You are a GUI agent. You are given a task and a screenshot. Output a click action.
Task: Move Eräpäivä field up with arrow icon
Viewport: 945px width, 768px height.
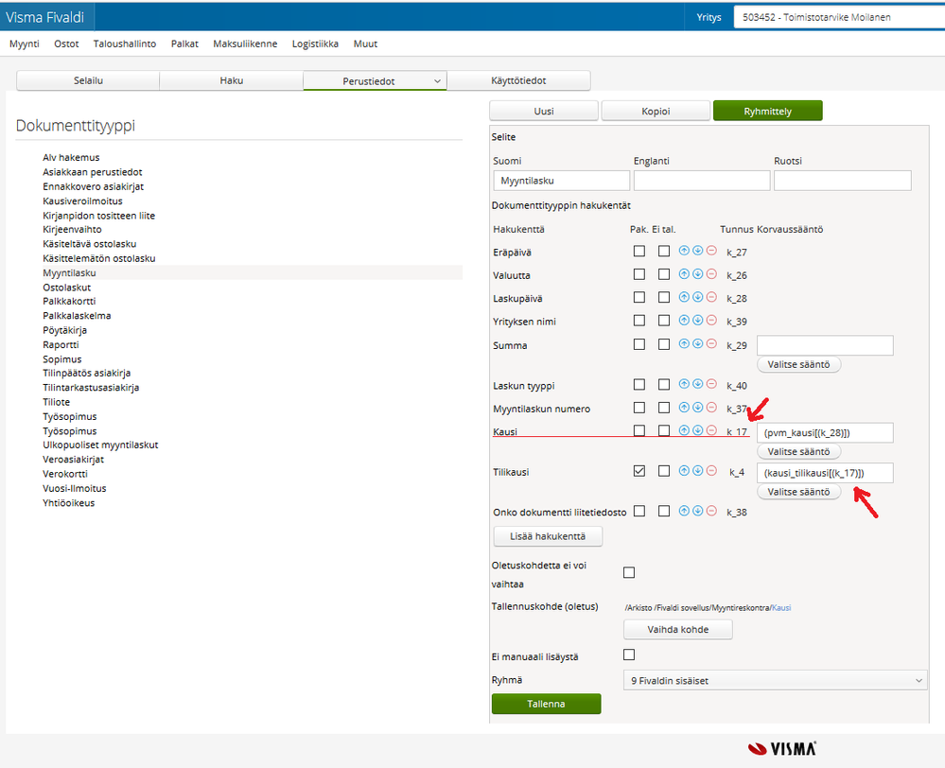coord(684,251)
